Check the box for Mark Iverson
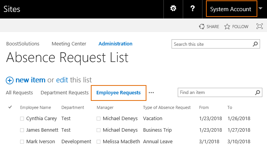This screenshot has height=149, width=267. pyautogui.click(x=22, y=142)
